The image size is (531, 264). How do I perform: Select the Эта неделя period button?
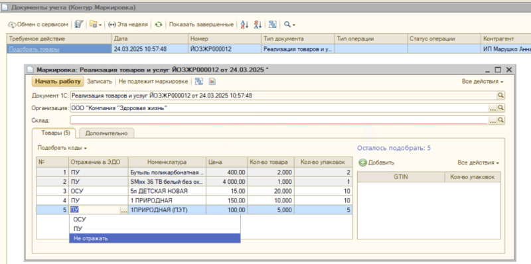(x=128, y=25)
